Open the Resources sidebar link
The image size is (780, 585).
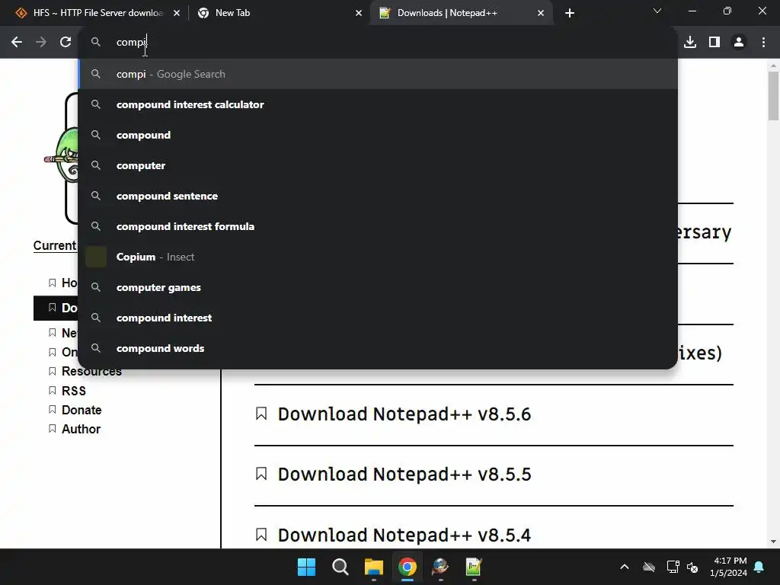pos(91,372)
